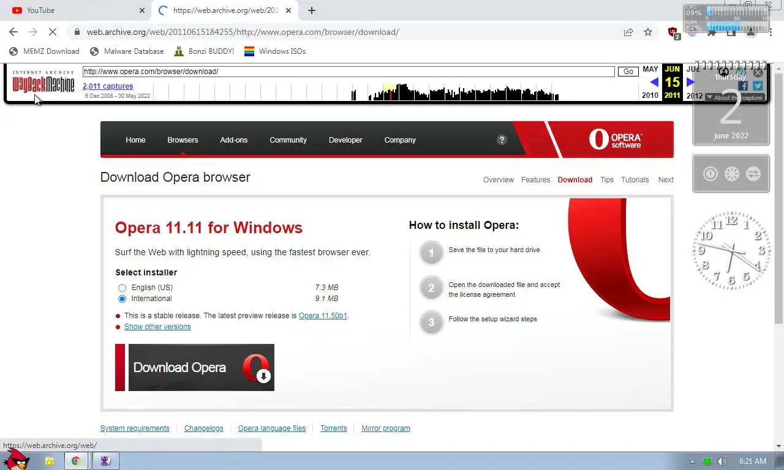The width and height of the screenshot is (784, 470).
Task: Share capture on Facebook
Action: pos(743,86)
